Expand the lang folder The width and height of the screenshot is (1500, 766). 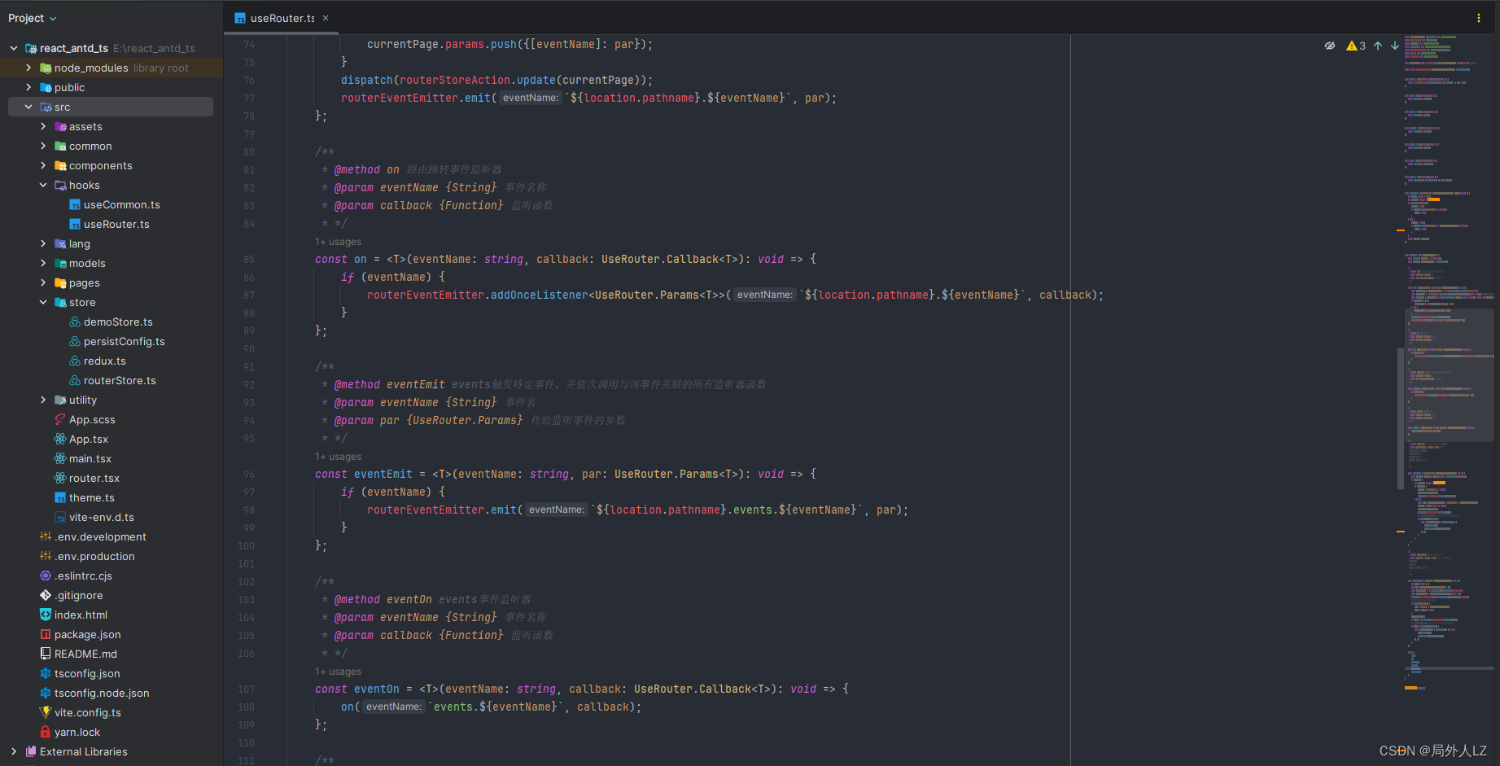pyautogui.click(x=43, y=243)
